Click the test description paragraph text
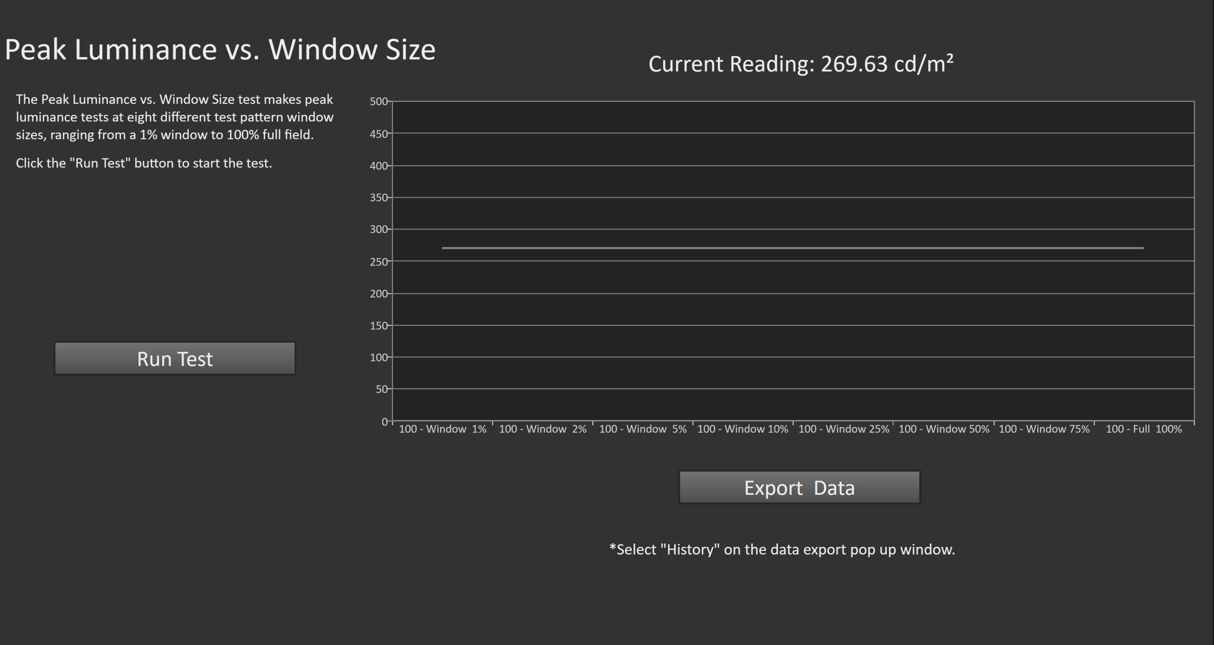1214x645 pixels. [x=175, y=117]
